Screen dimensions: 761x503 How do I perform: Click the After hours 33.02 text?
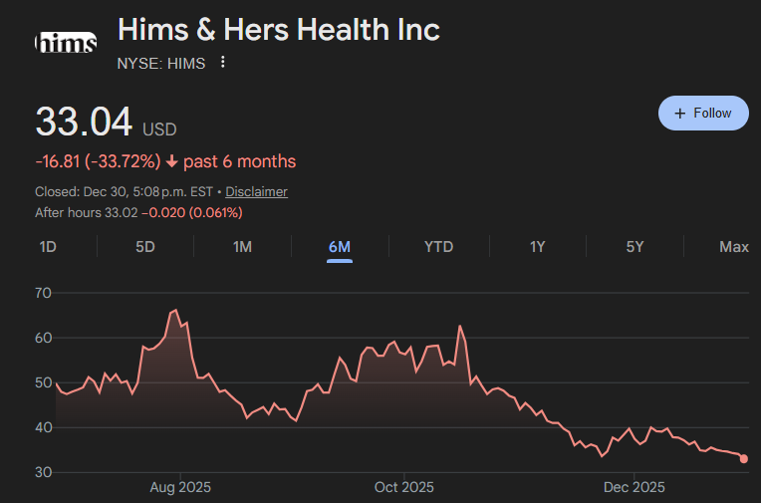click(x=86, y=213)
